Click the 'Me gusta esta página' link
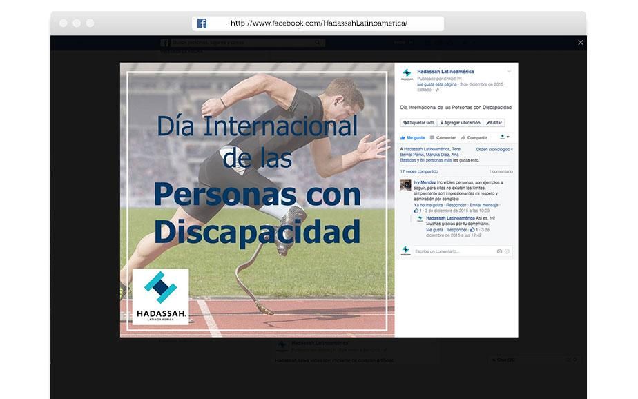 click(x=437, y=84)
